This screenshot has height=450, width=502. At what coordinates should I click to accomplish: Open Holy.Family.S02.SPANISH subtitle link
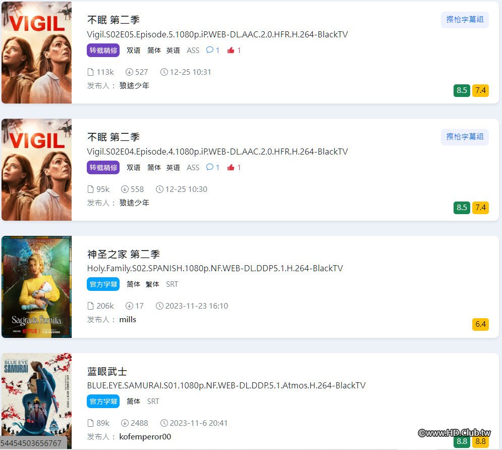(x=215, y=268)
